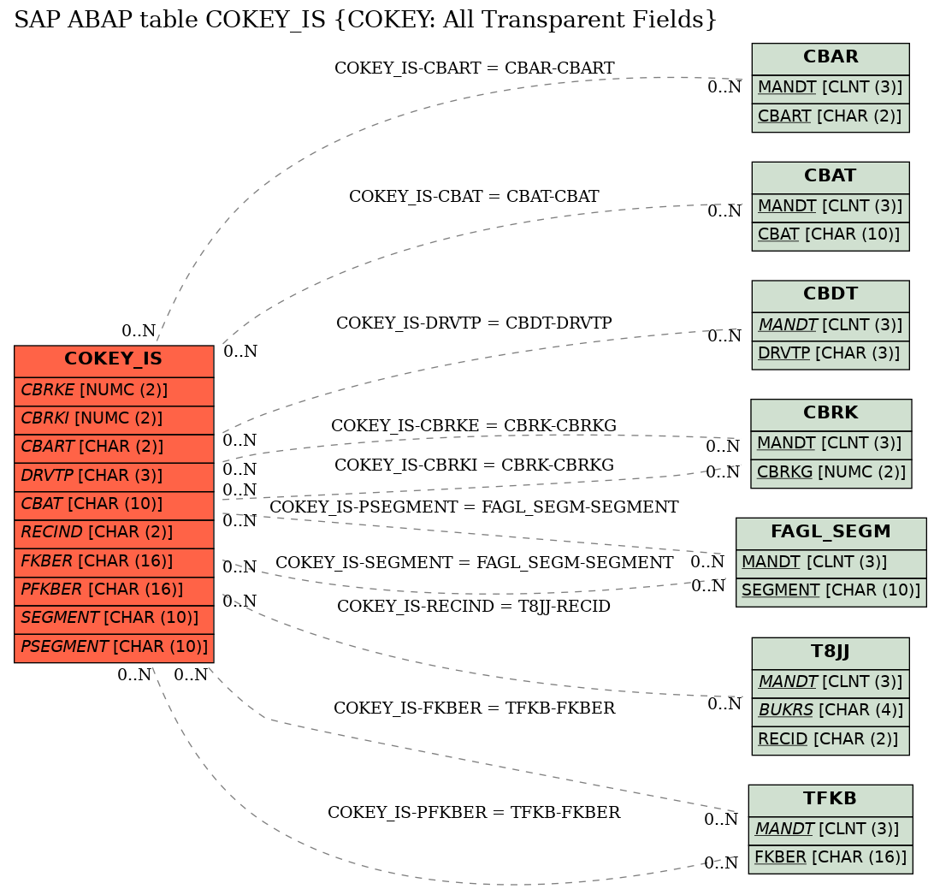Select CBART [CHAR (2)] in COKEY_IS
The height and width of the screenshot is (889, 940).
click(114, 448)
